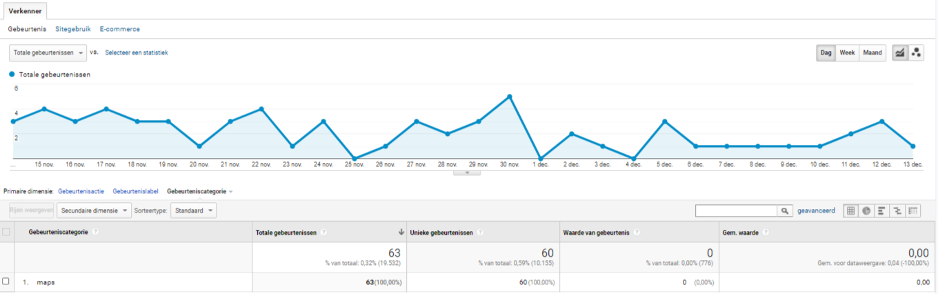This screenshot has width=938, height=294.
Task: Select the comparison view icon
Action: [x=897, y=210]
